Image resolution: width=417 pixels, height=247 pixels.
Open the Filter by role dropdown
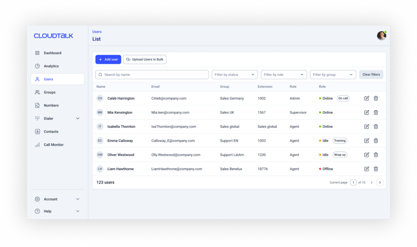(284, 75)
